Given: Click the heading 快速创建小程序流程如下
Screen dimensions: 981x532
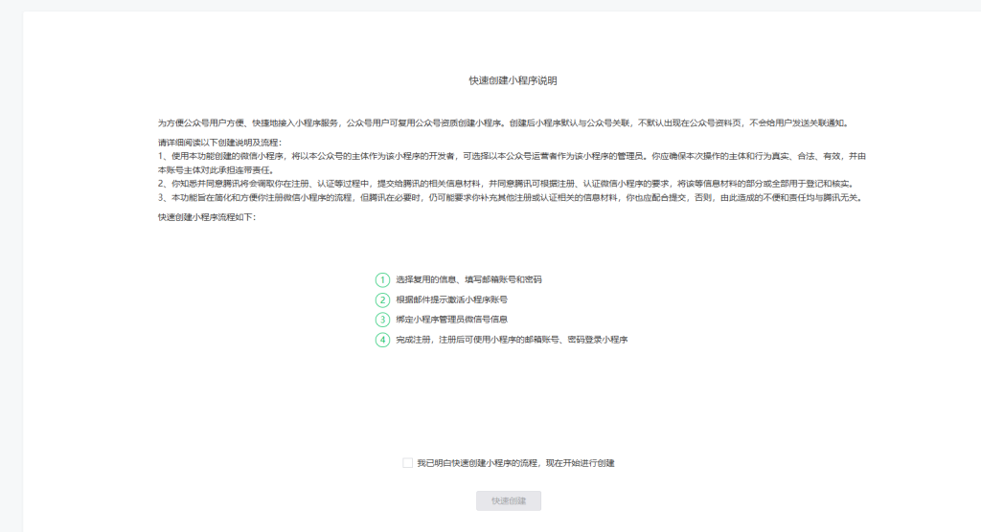Looking at the screenshot, I should [x=207, y=217].
